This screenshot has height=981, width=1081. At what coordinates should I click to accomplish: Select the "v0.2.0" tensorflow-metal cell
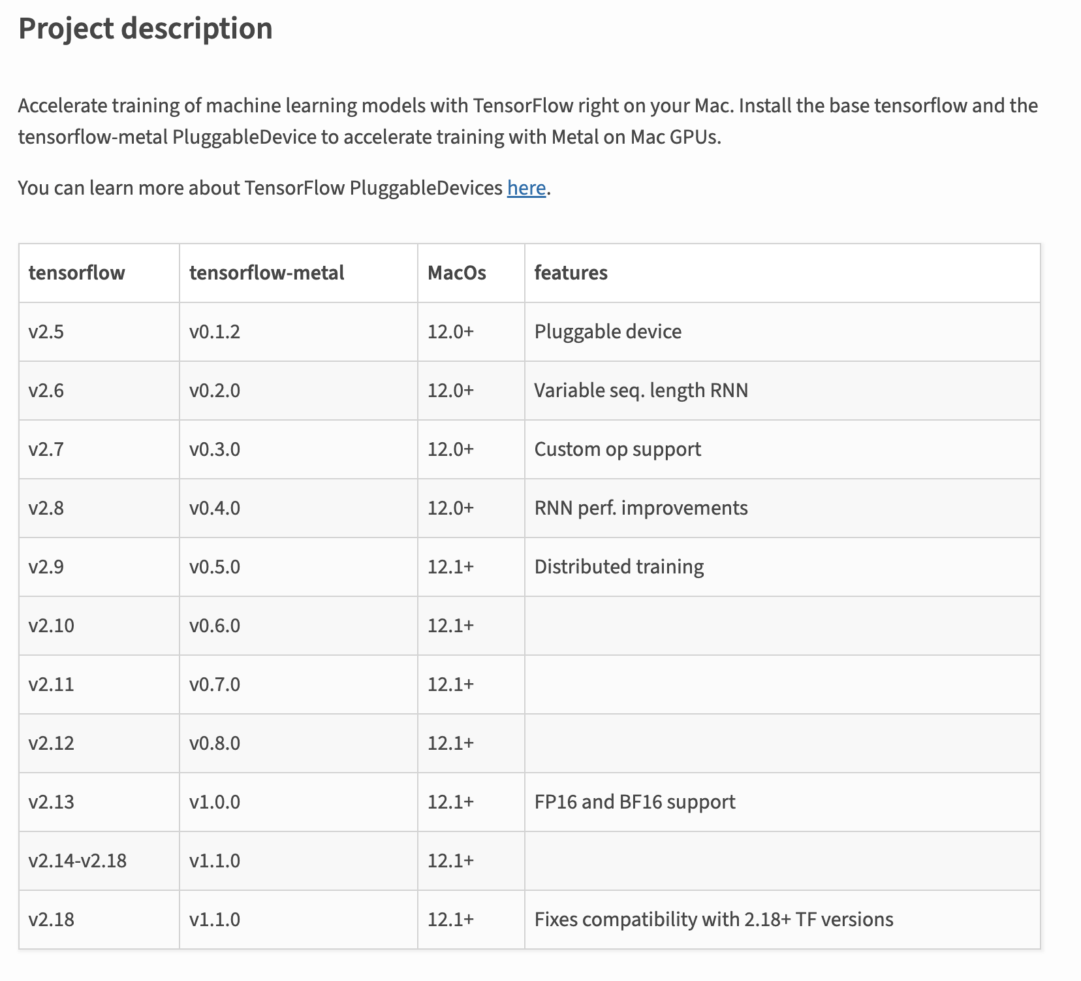[215, 391]
